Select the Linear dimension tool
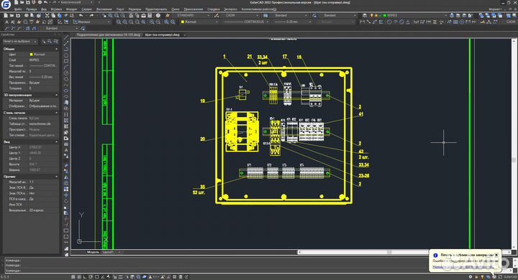Viewport: 518px width, 280px height. (363, 22)
